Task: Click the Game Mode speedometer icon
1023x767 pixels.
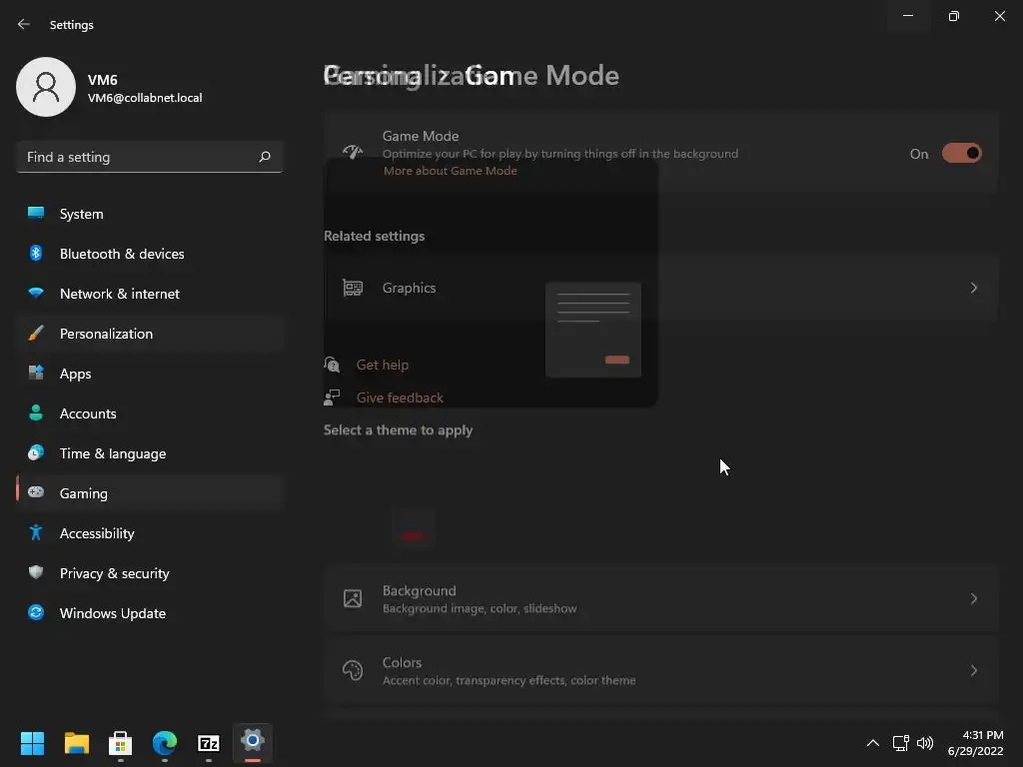Action: [353, 153]
